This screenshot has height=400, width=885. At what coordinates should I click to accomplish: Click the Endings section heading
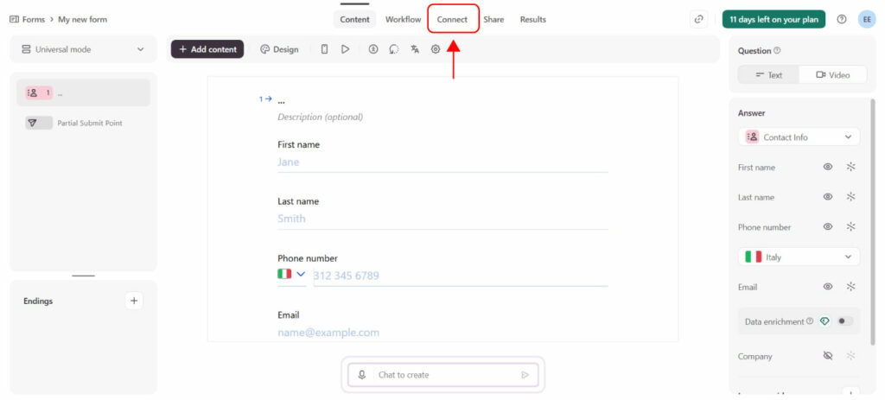38,301
